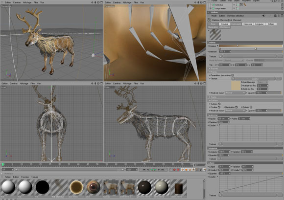Click the pan icon in the Avant front viewport
284x200 pixels.
click(x=92, y=83)
